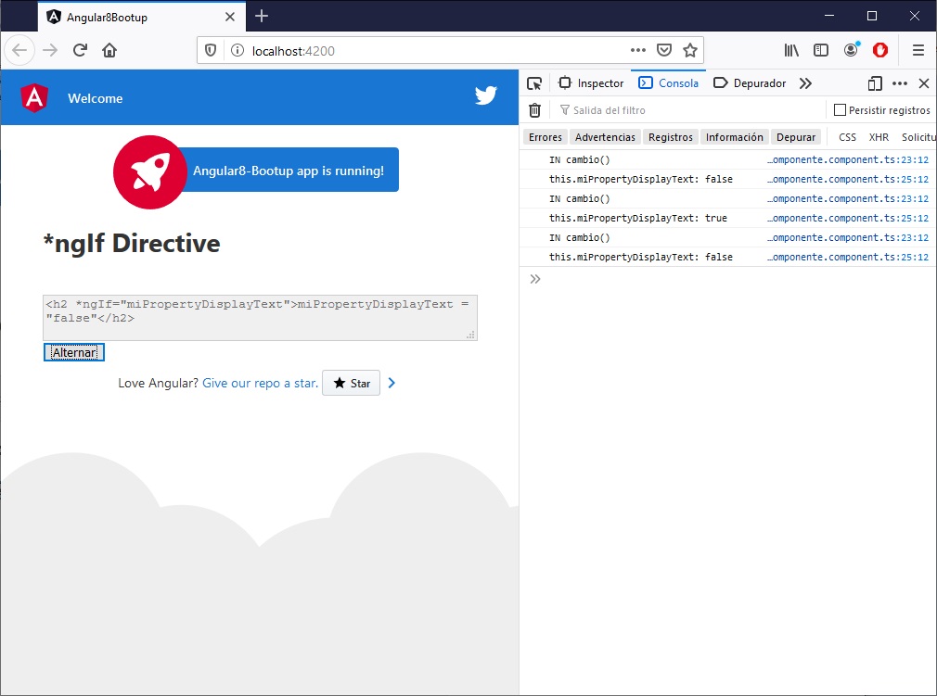937x696 pixels.
Task: Toggle the Errores log filter
Action: [544, 136]
